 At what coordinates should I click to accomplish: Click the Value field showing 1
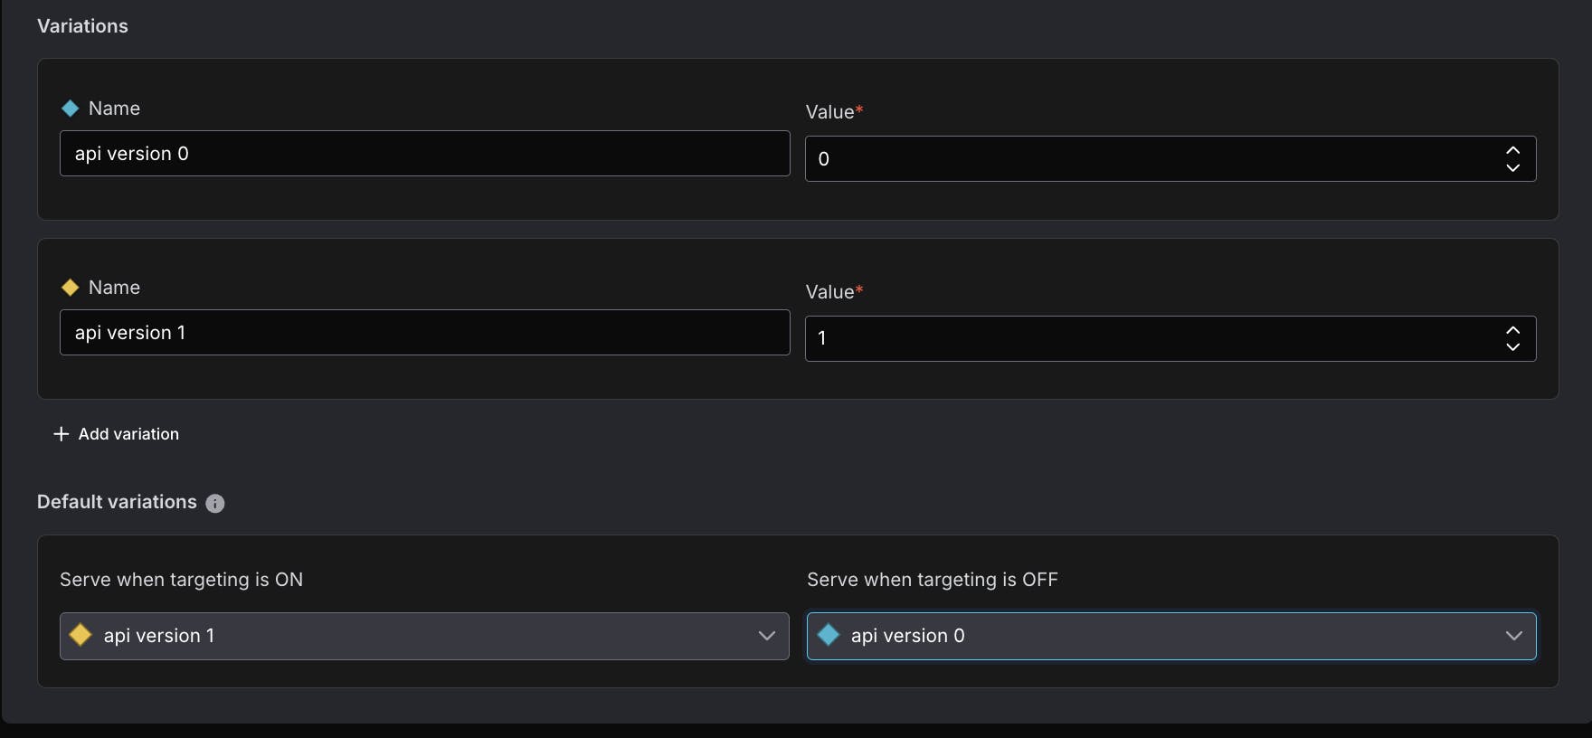click(x=1170, y=338)
